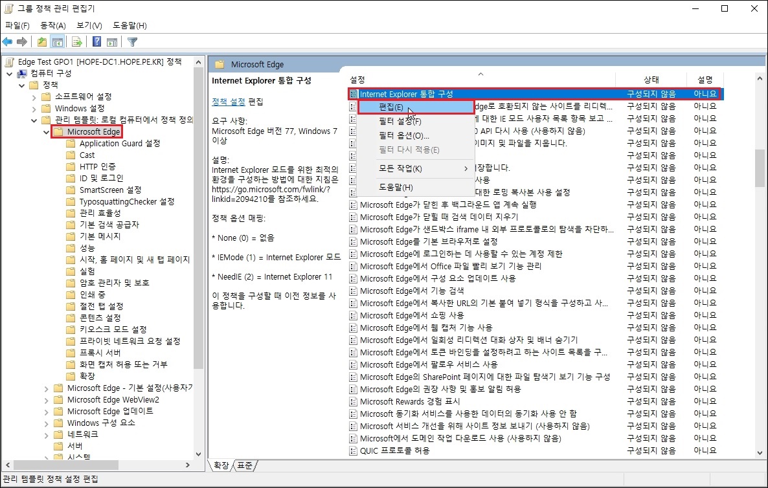This screenshot has width=768, height=488.
Task: Click the 확장 folder icon in tree
Action: click(71, 377)
